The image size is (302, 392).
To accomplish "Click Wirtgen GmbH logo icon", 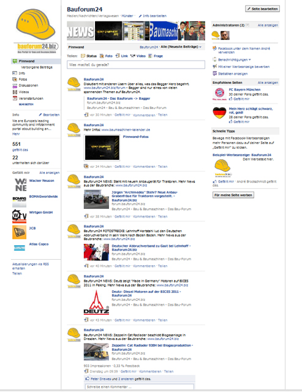I will [19, 216].
